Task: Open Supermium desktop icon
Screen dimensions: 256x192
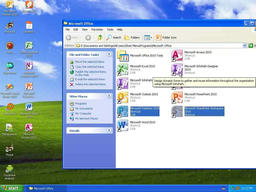Action: click(x=10, y=68)
